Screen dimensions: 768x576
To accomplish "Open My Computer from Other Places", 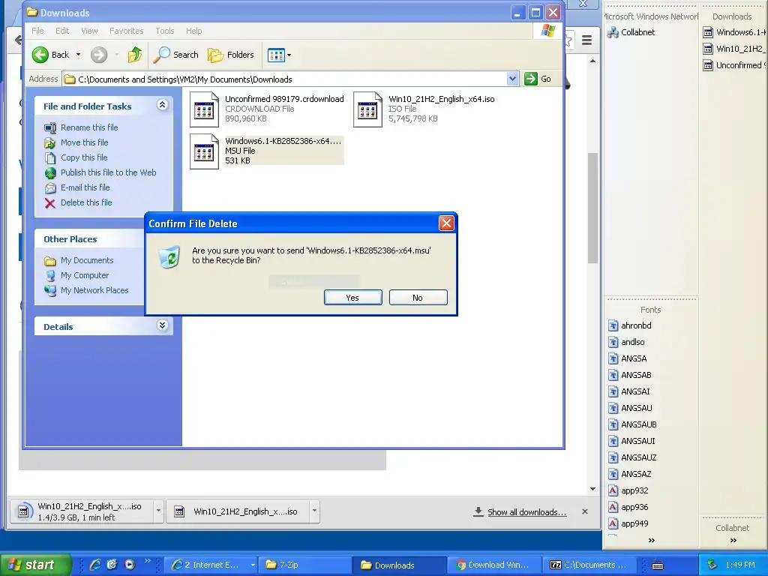I will point(85,275).
